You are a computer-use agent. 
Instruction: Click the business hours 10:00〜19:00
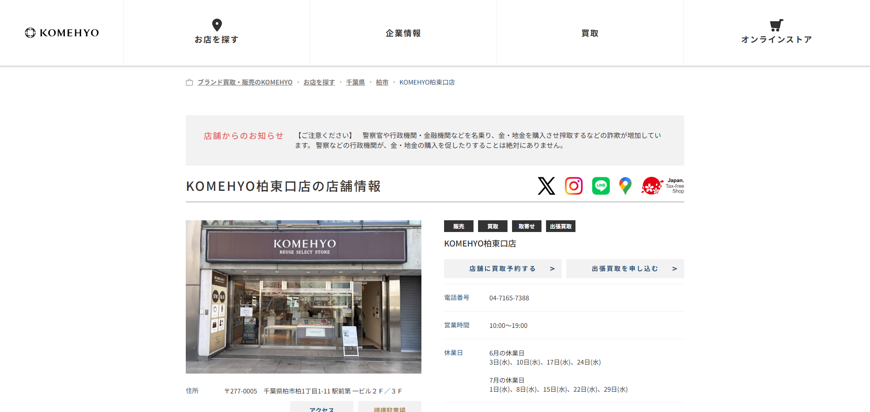point(508,326)
